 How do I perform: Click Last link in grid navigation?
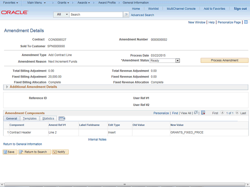click(x=243, y=113)
